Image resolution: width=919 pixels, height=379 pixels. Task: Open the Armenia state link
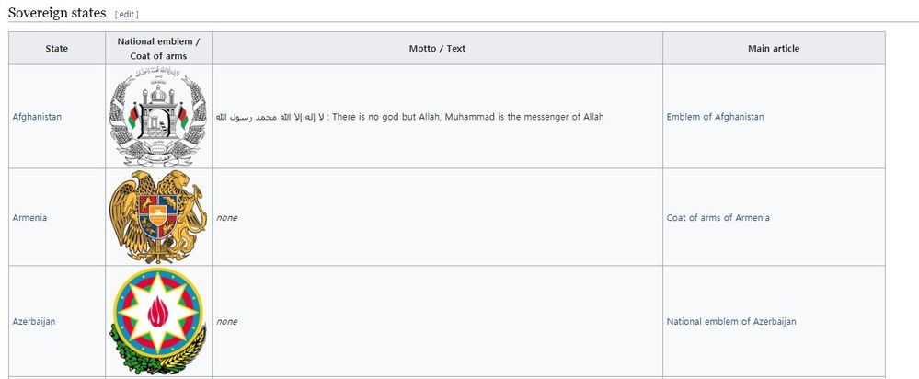29,218
